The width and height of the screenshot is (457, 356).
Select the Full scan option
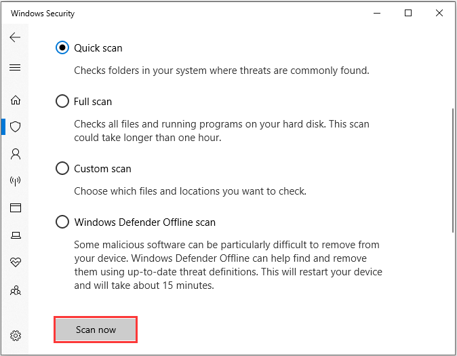(x=62, y=101)
